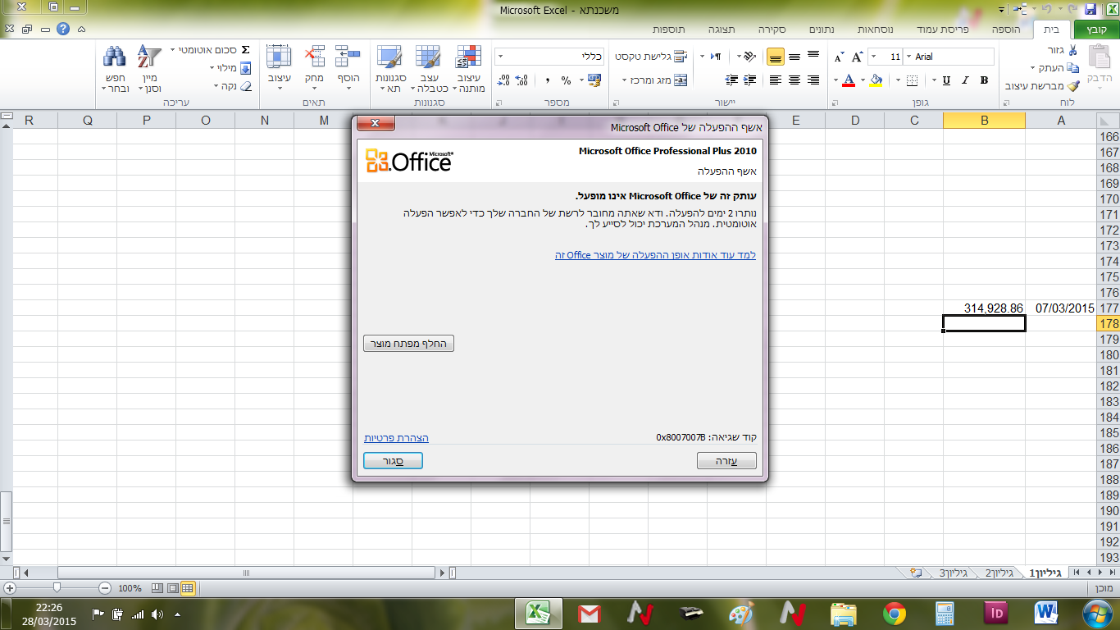Viewport: 1120px width, 630px height.
Task: Open the Arial font name dropdown
Action: click(908, 57)
